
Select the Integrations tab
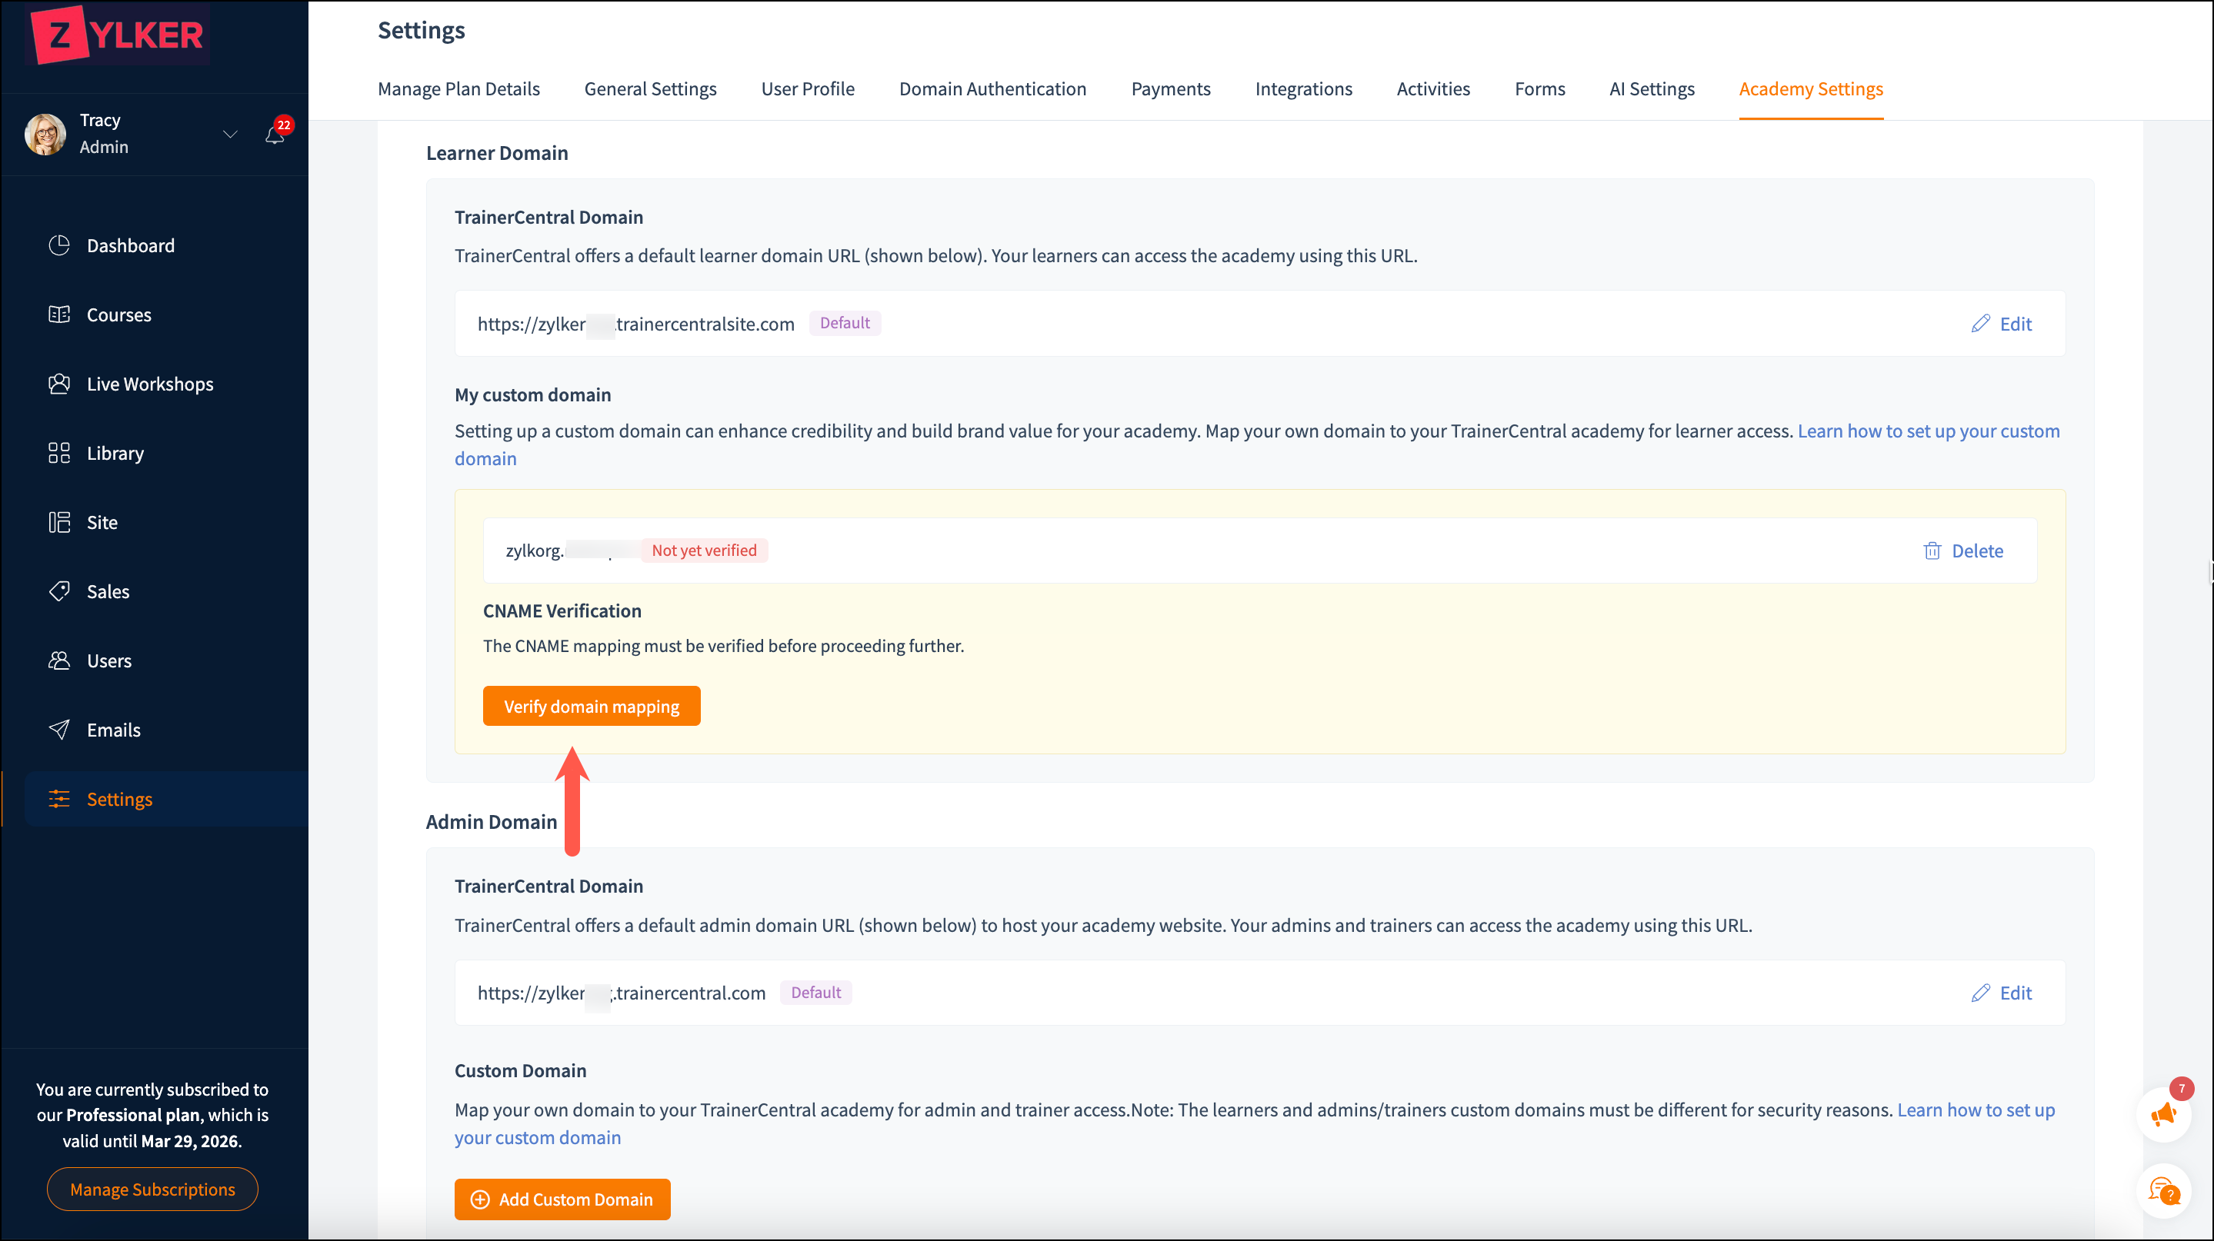coord(1303,89)
